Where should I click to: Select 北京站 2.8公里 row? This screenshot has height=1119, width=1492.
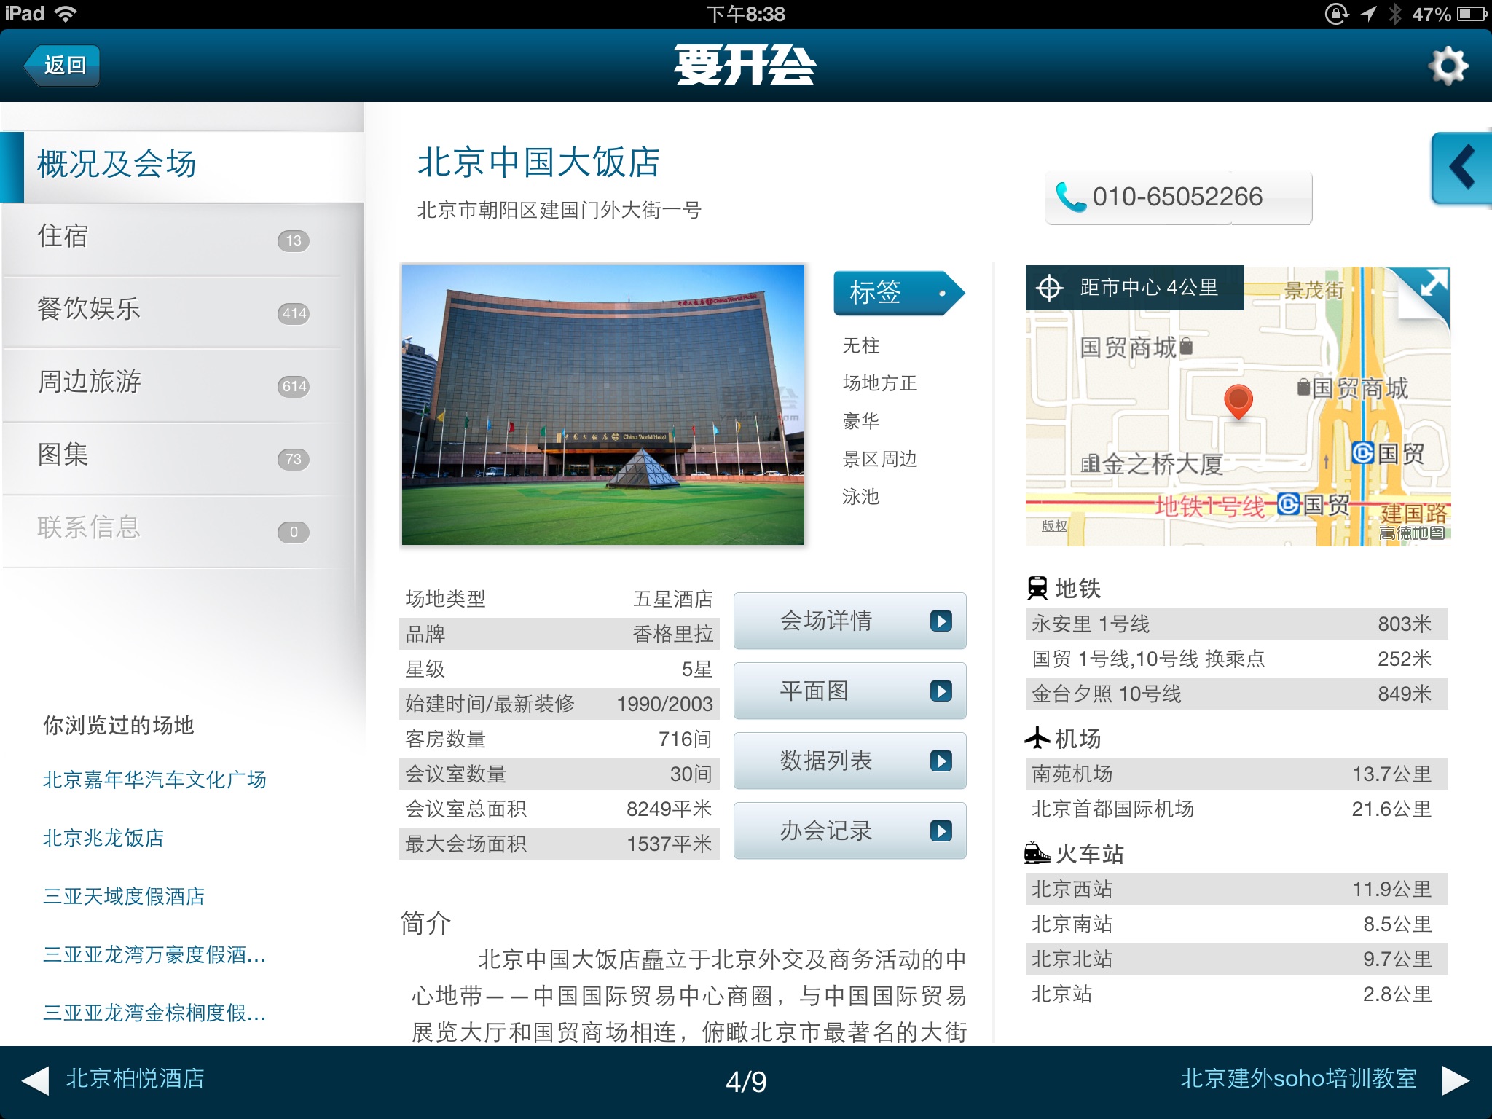(x=1236, y=994)
